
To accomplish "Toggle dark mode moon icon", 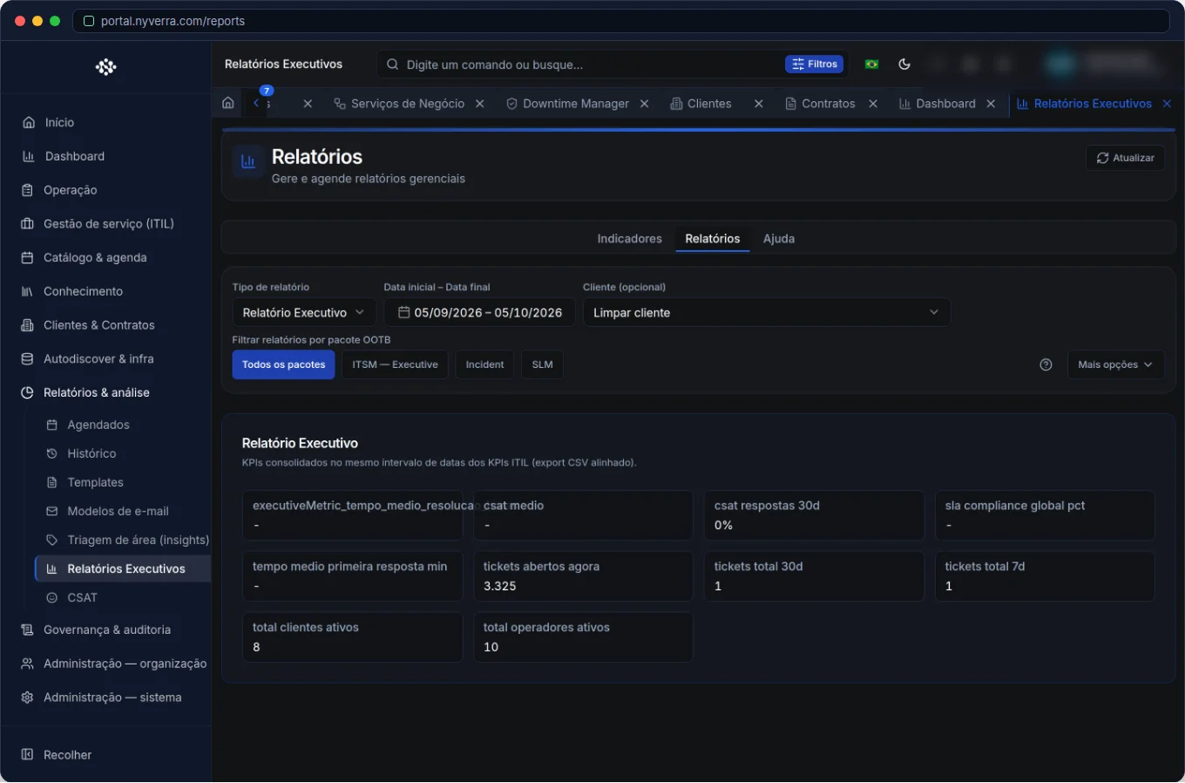I will click(x=904, y=65).
